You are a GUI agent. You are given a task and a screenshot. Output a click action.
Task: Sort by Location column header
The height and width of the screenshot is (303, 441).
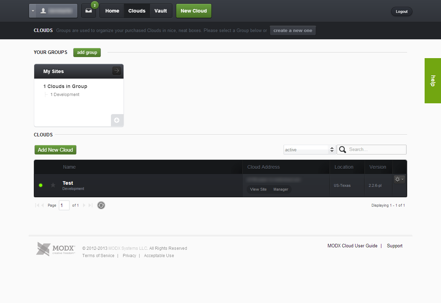tap(344, 167)
